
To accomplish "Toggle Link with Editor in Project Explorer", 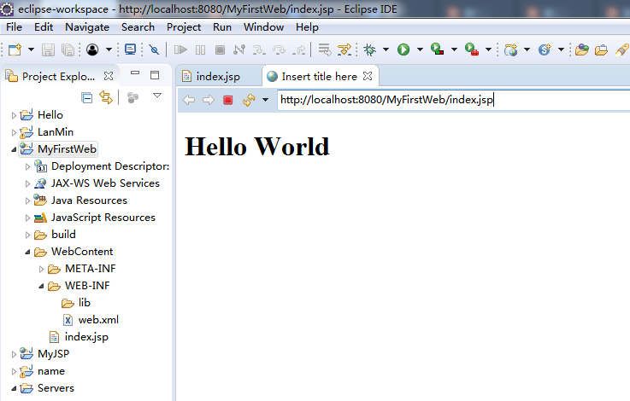I will (106, 97).
